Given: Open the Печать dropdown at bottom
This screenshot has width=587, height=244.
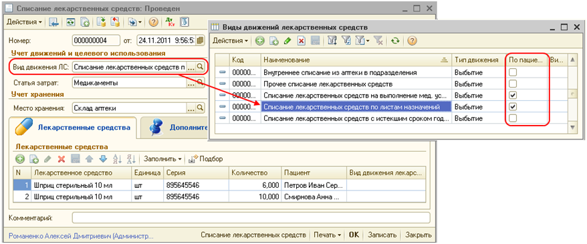Looking at the screenshot, I should coord(328,235).
